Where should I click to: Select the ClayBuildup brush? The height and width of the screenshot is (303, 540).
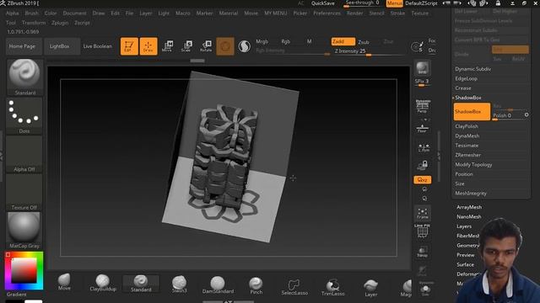click(103, 283)
